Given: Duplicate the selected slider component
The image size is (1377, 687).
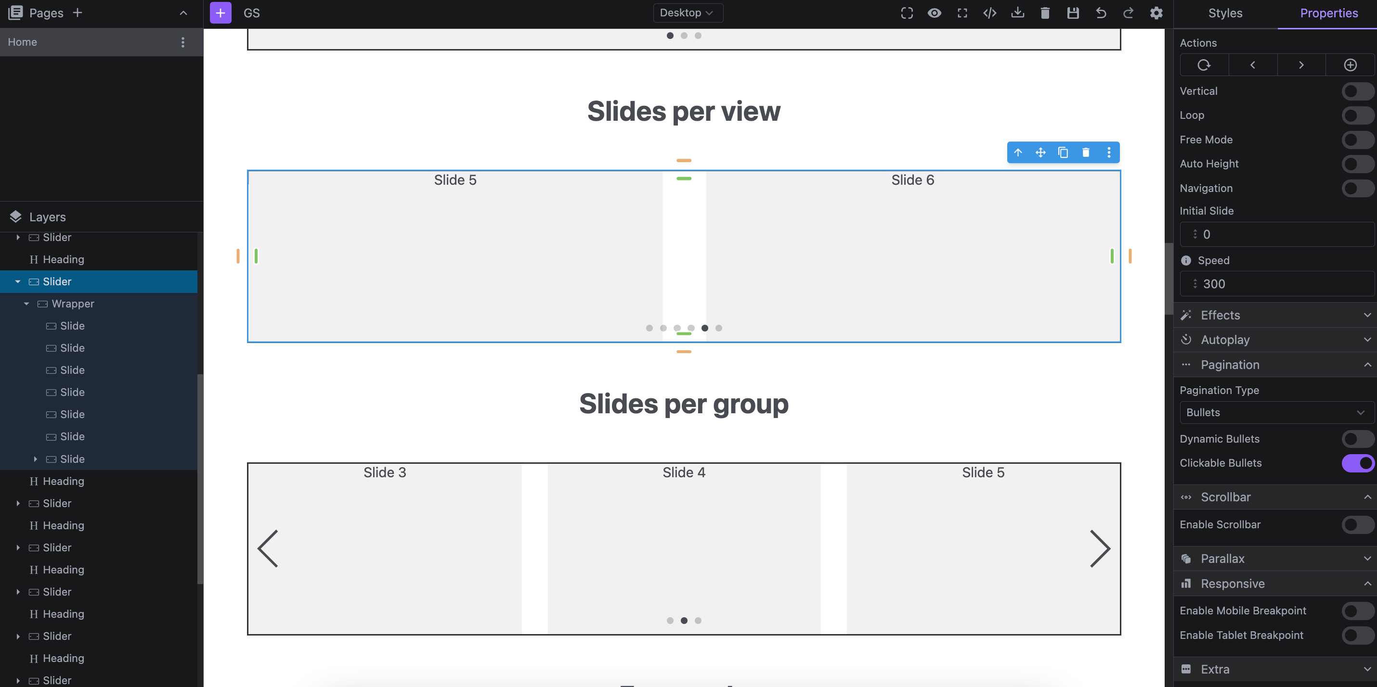Looking at the screenshot, I should [x=1063, y=153].
